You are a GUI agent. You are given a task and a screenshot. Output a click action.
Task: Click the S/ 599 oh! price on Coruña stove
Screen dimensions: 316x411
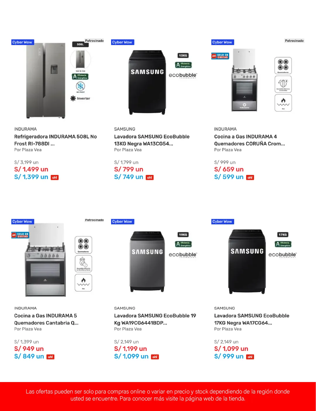click(229, 177)
